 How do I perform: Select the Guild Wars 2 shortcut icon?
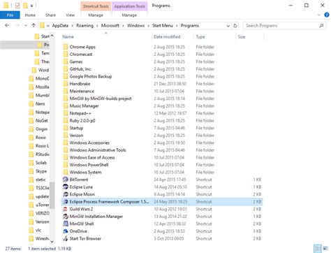coord(66,209)
